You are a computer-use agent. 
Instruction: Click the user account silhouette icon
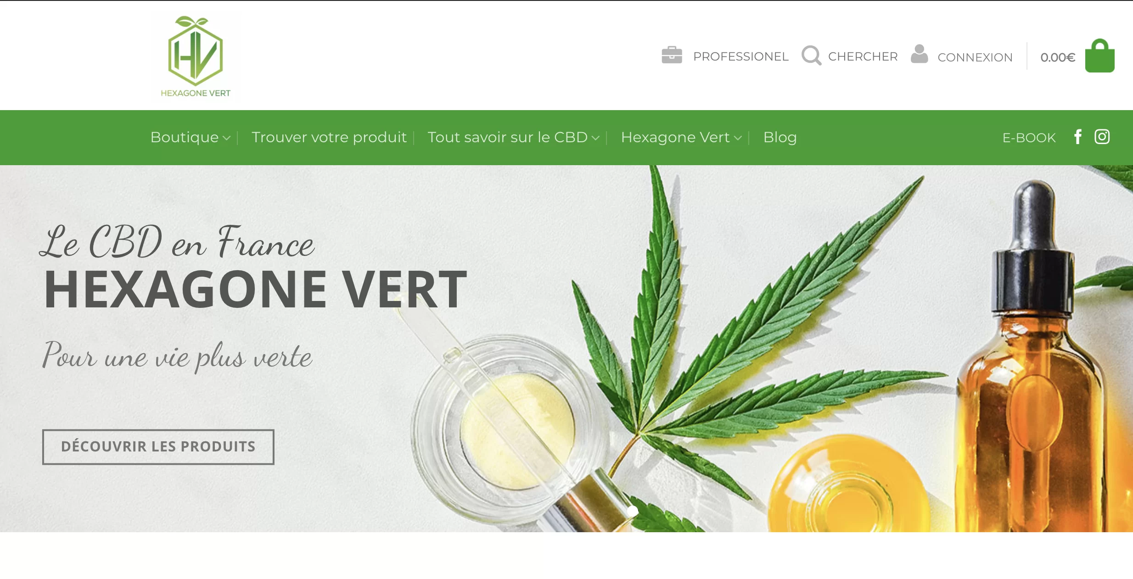919,54
